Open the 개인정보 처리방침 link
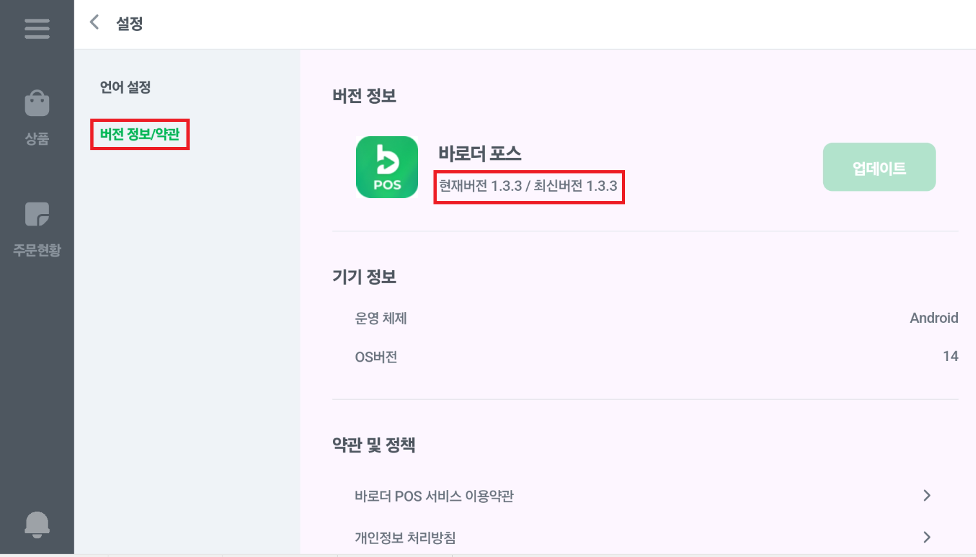 pos(405,537)
